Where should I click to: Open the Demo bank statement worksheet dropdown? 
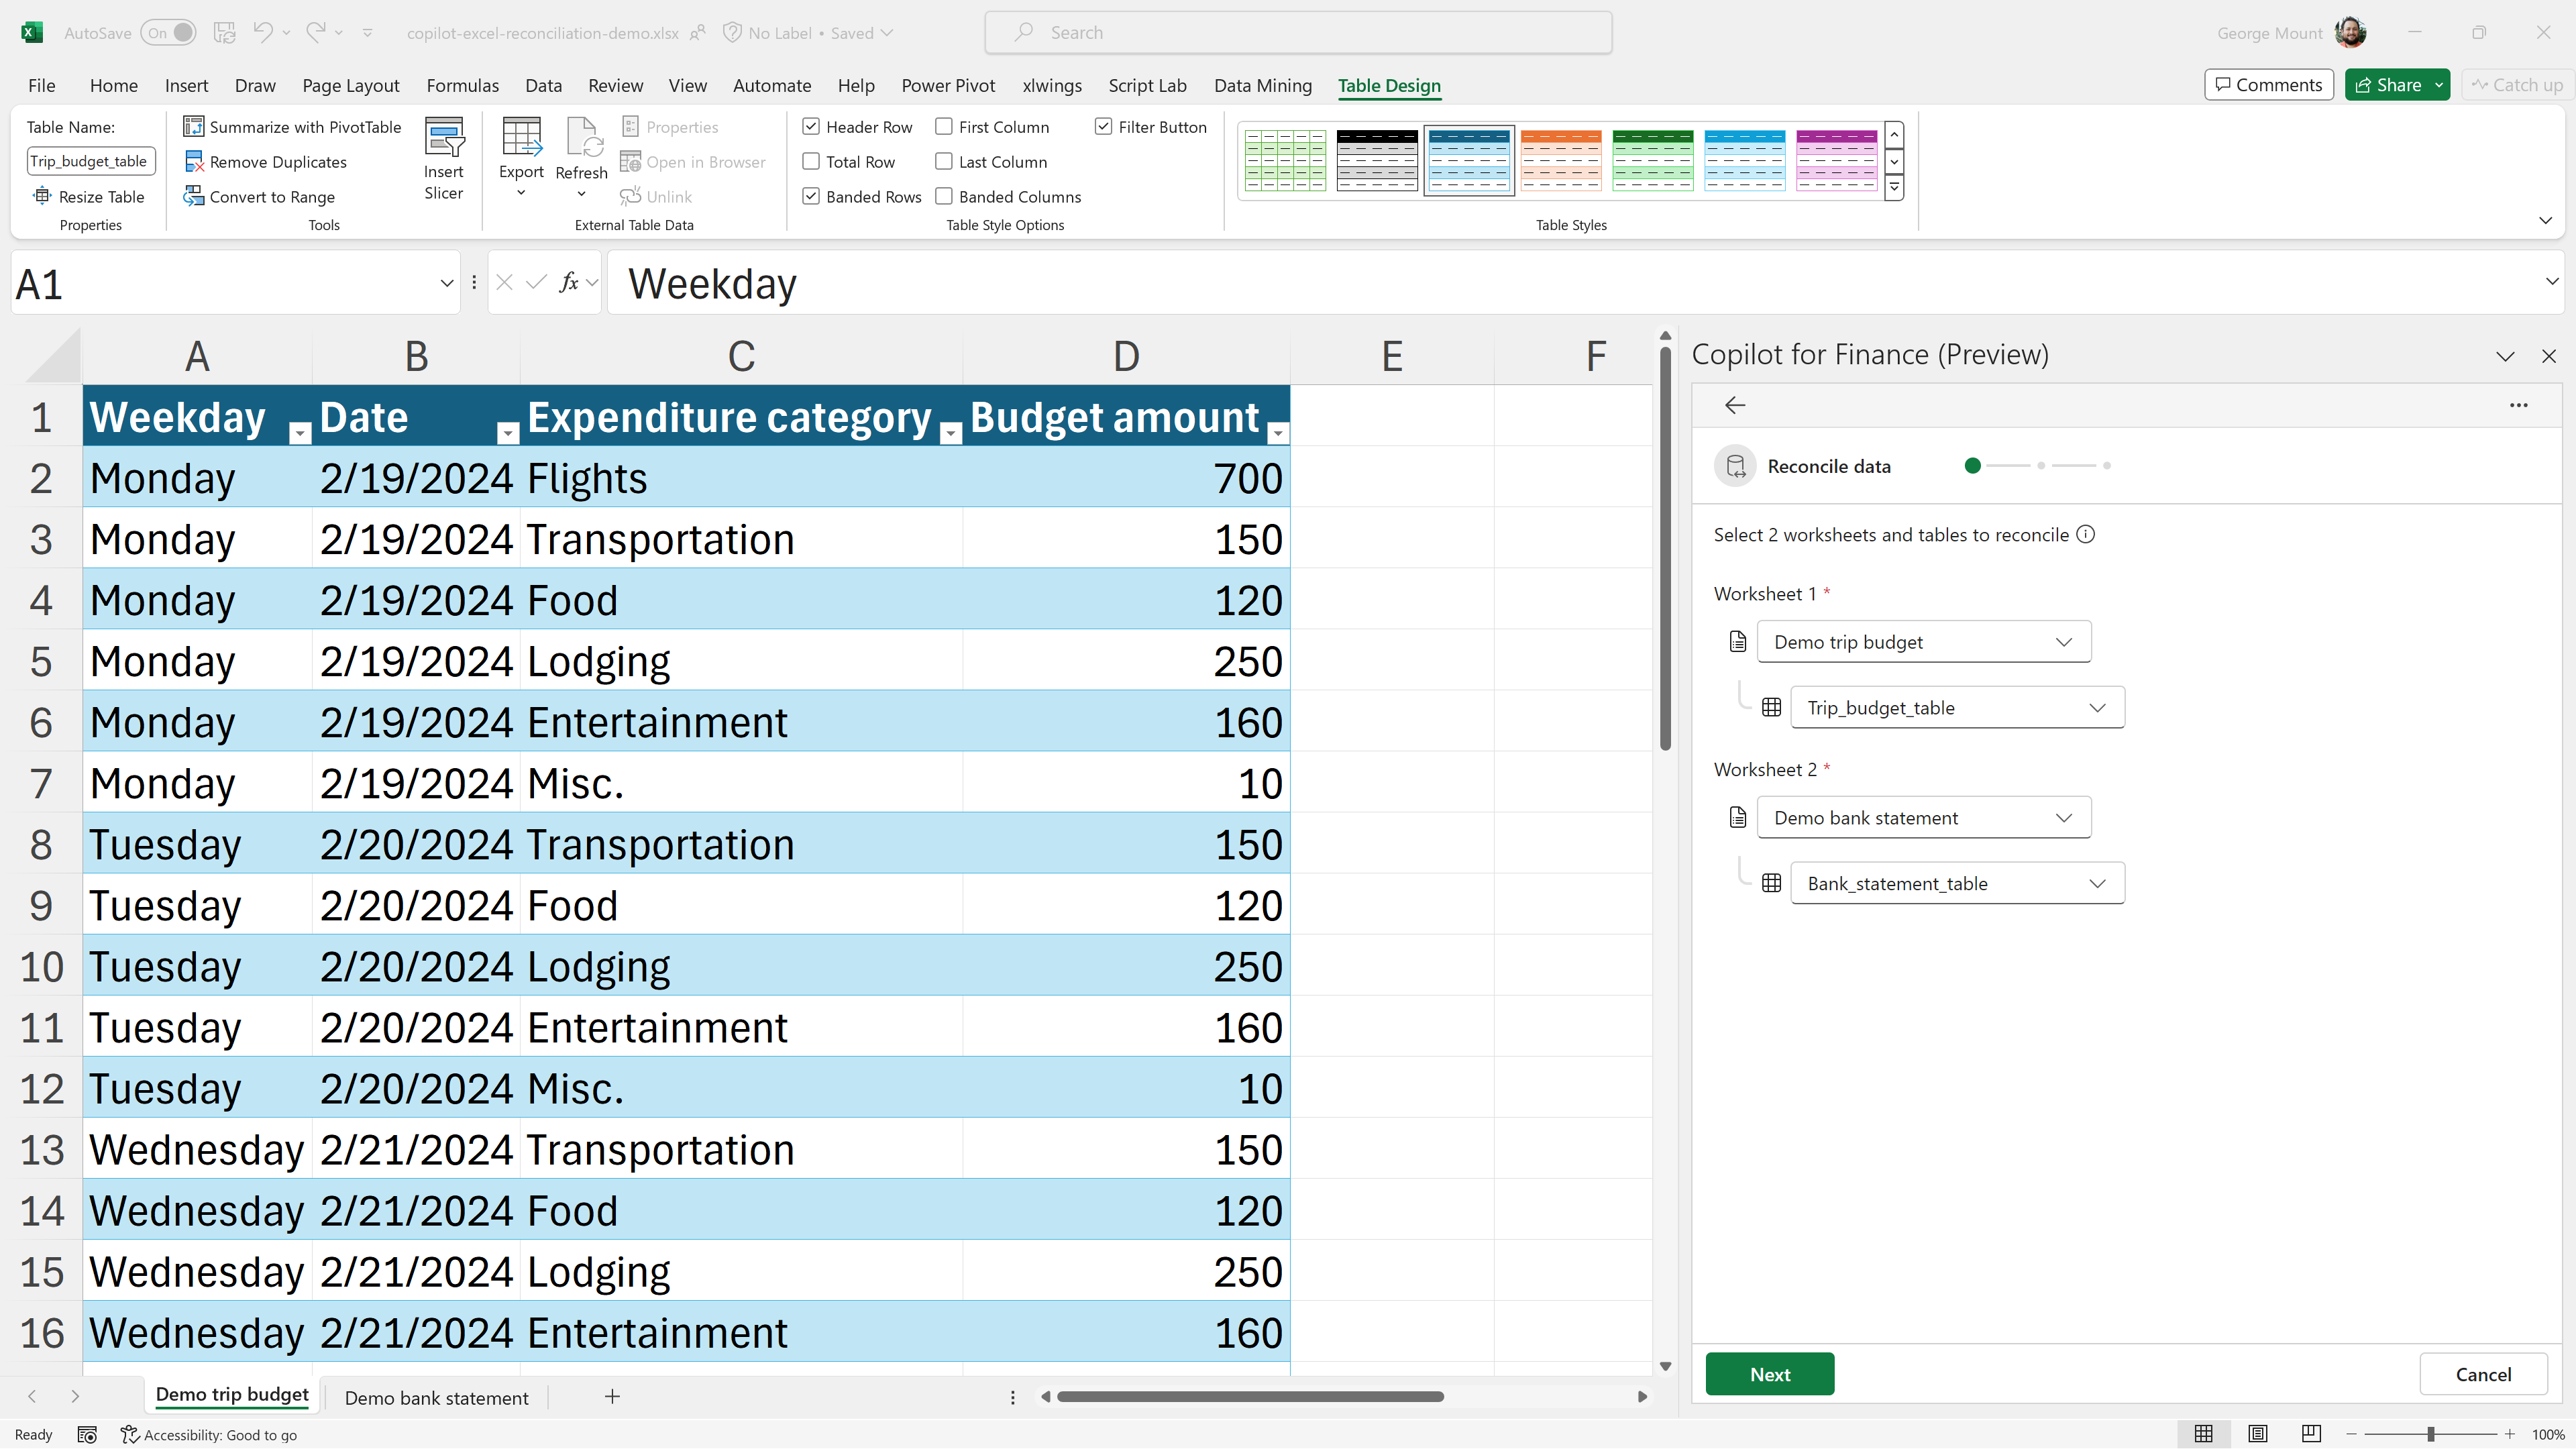click(2063, 818)
